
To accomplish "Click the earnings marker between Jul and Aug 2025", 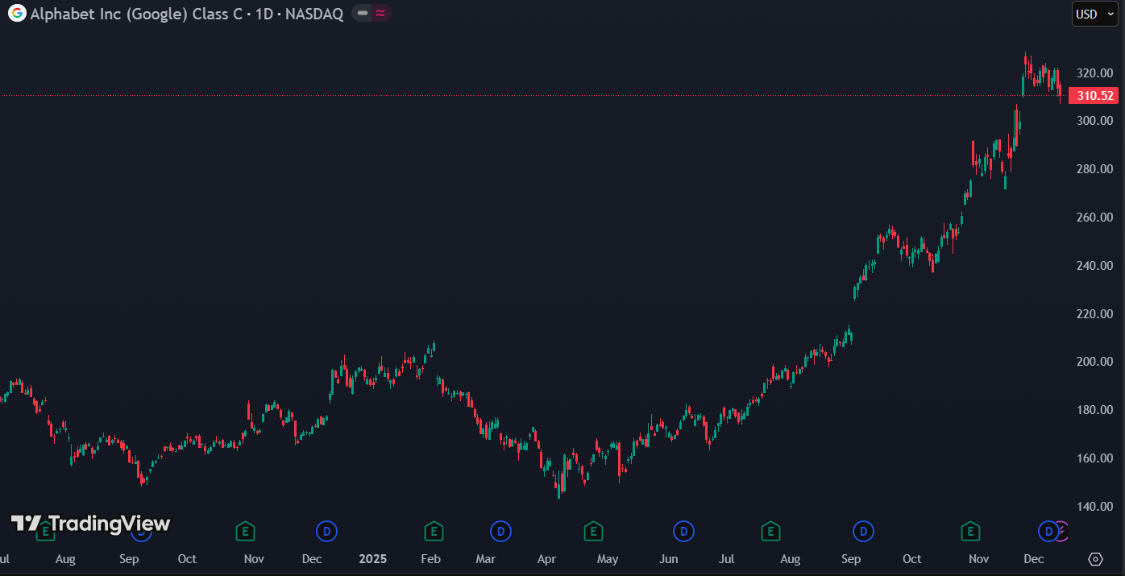I will [770, 531].
